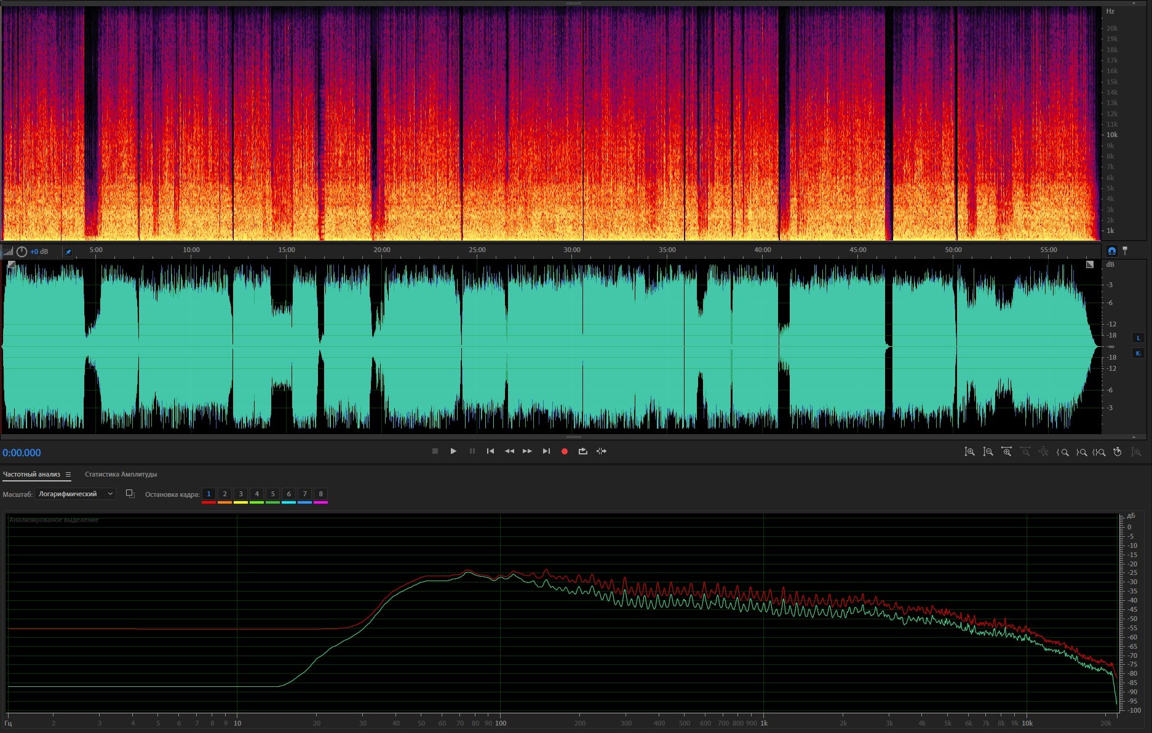Select hold frame button 2
Viewport: 1152px width, 733px height.
point(224,494)
